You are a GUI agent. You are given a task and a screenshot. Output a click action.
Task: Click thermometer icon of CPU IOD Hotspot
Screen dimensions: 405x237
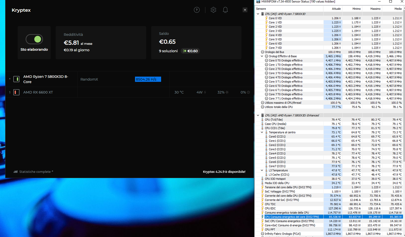coord(262,179)
